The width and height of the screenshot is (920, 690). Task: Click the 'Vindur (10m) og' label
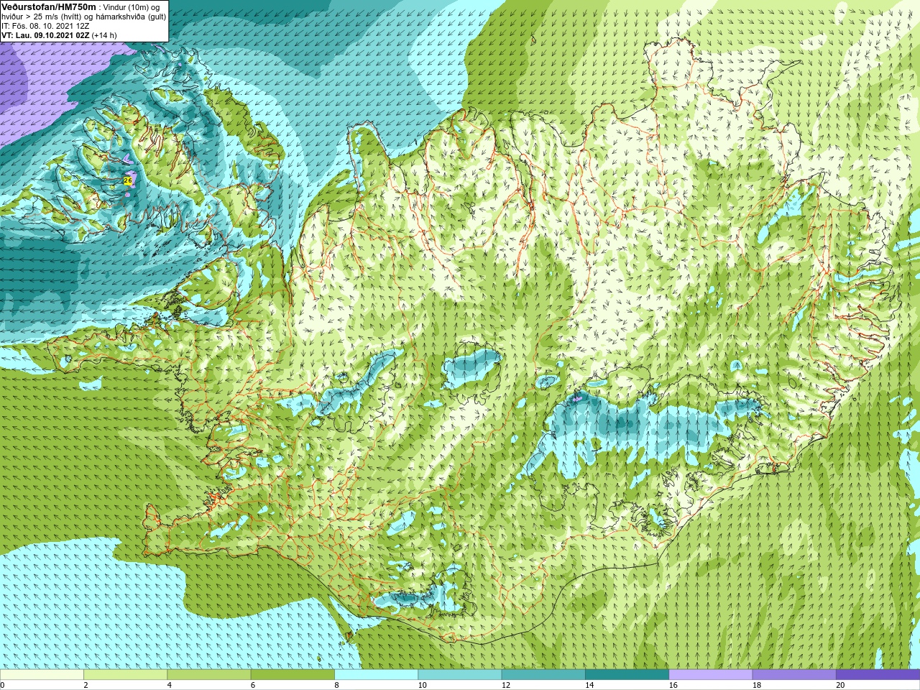132,6
